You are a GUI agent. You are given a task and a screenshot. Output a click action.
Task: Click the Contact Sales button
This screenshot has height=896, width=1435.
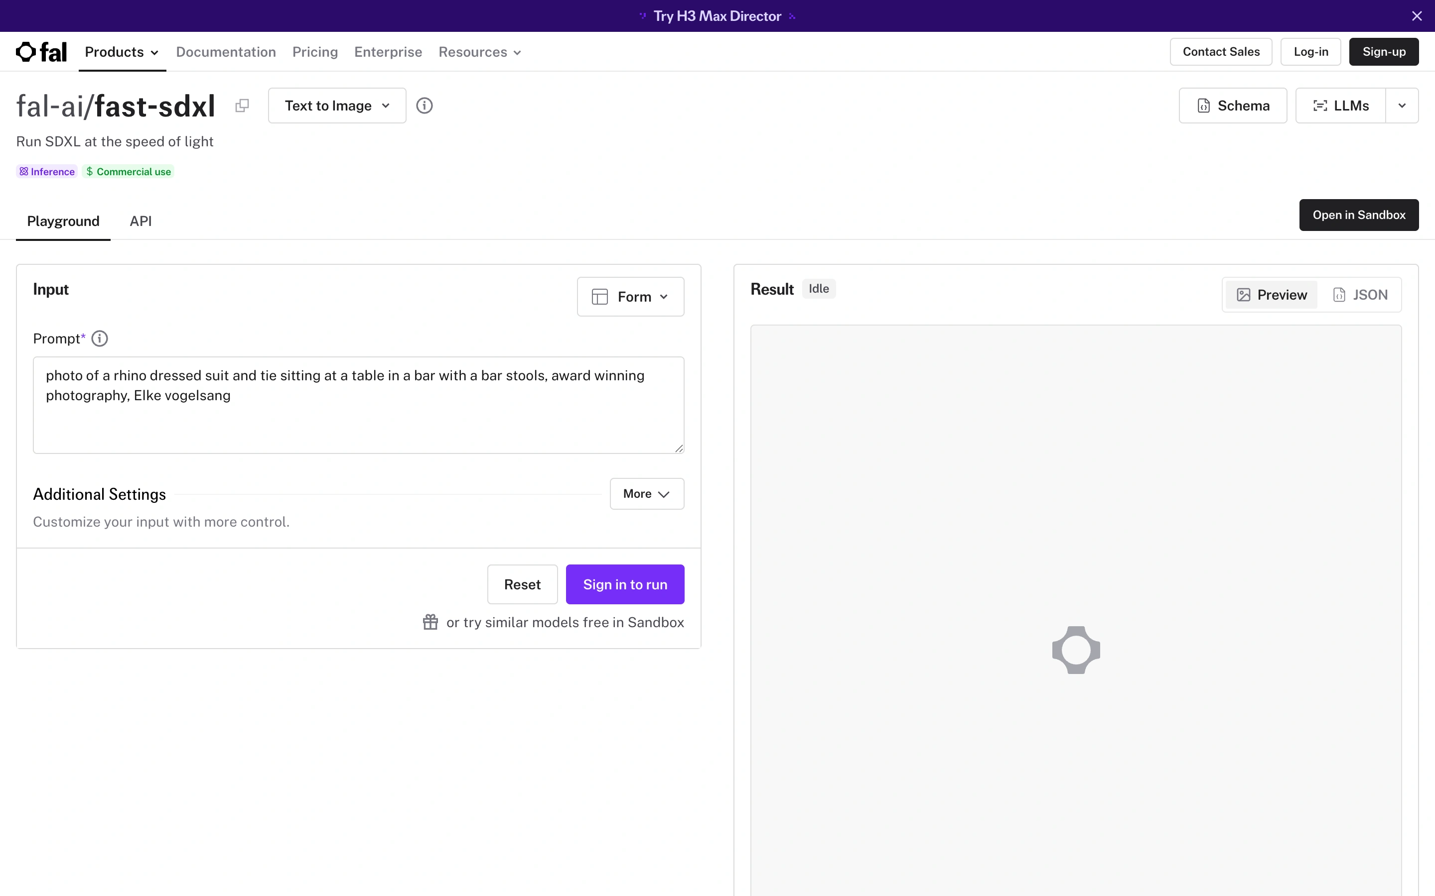(x=1221, y=52)
